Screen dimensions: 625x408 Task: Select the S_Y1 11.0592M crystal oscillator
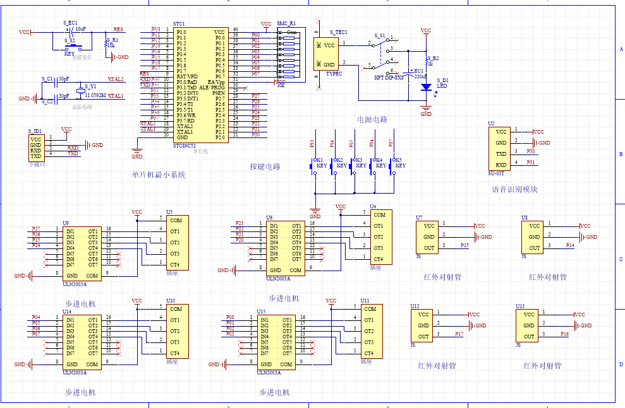pyautogui.click(x=80, y=91)
